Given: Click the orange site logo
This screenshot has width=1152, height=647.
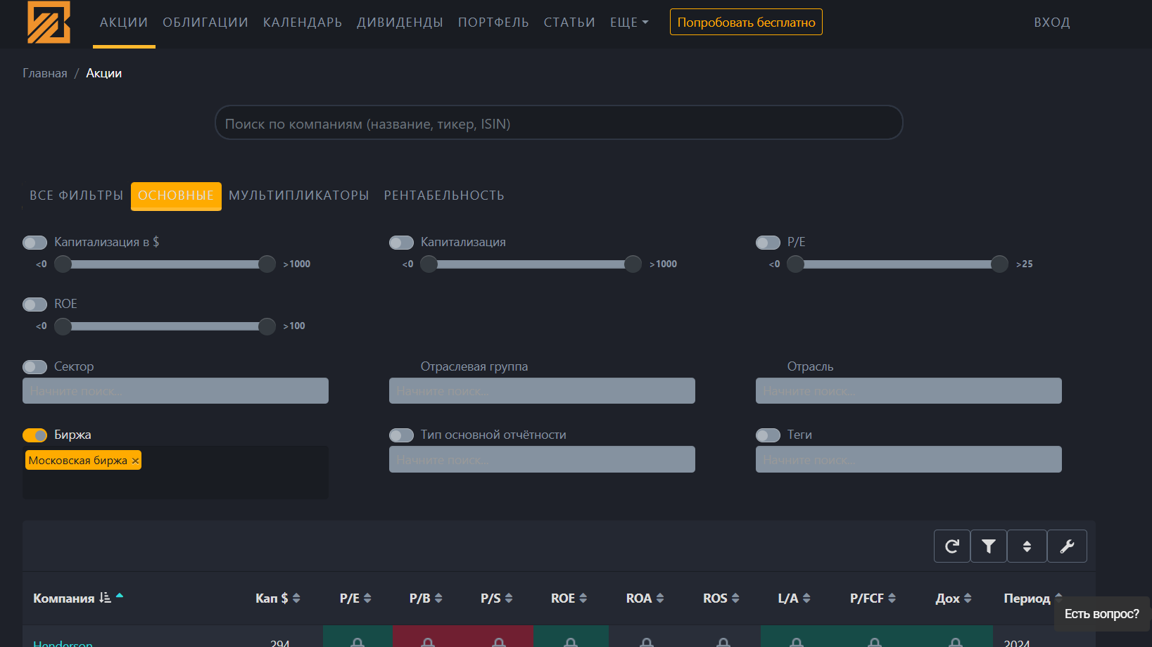Looking at the screenshot, I should 49,22.
